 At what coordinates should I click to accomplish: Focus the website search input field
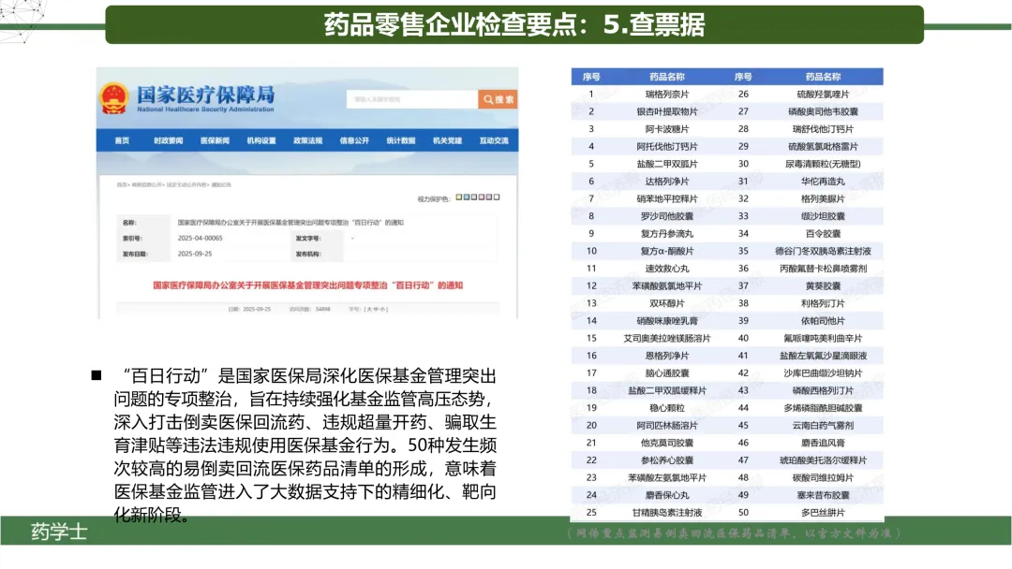point(411,99)
